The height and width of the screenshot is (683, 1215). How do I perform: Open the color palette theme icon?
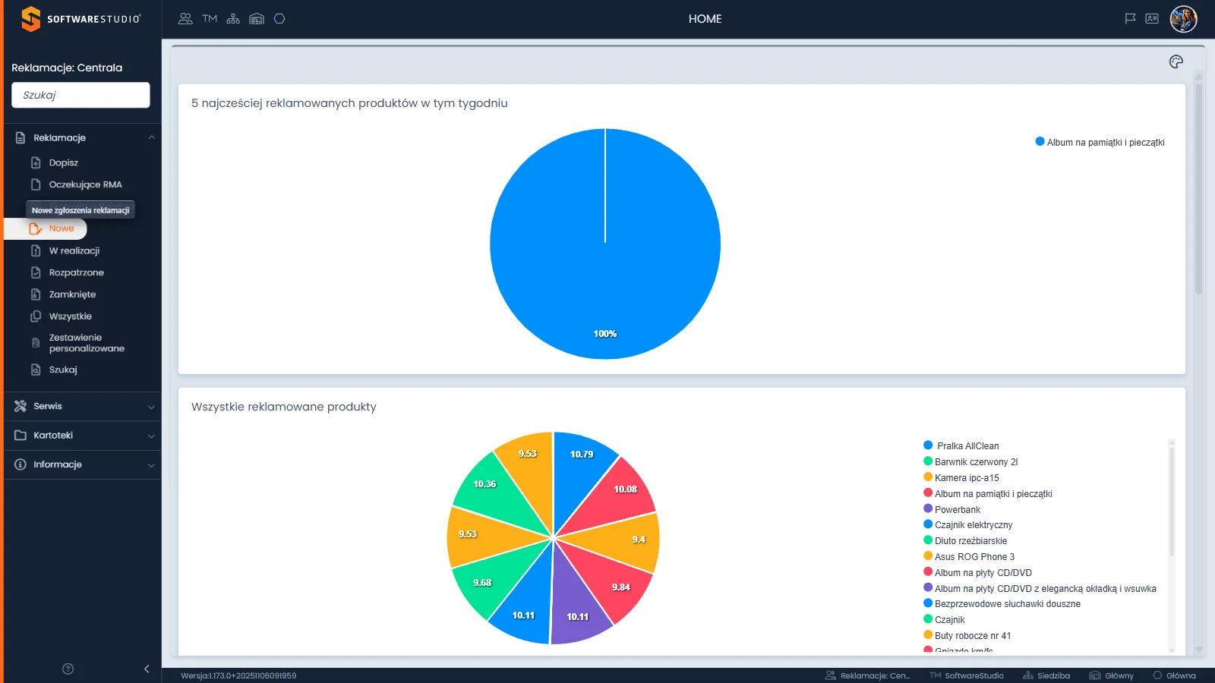pos(1176,61)
